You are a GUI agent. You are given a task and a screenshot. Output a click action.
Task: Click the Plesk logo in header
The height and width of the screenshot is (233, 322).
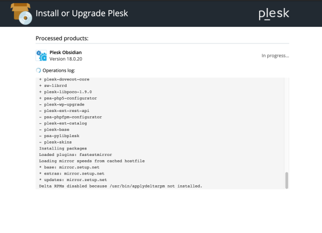coord(274,14)
